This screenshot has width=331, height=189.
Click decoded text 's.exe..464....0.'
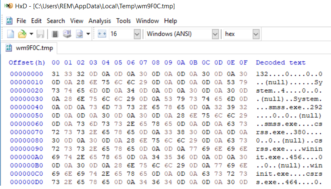coord(289,182)
